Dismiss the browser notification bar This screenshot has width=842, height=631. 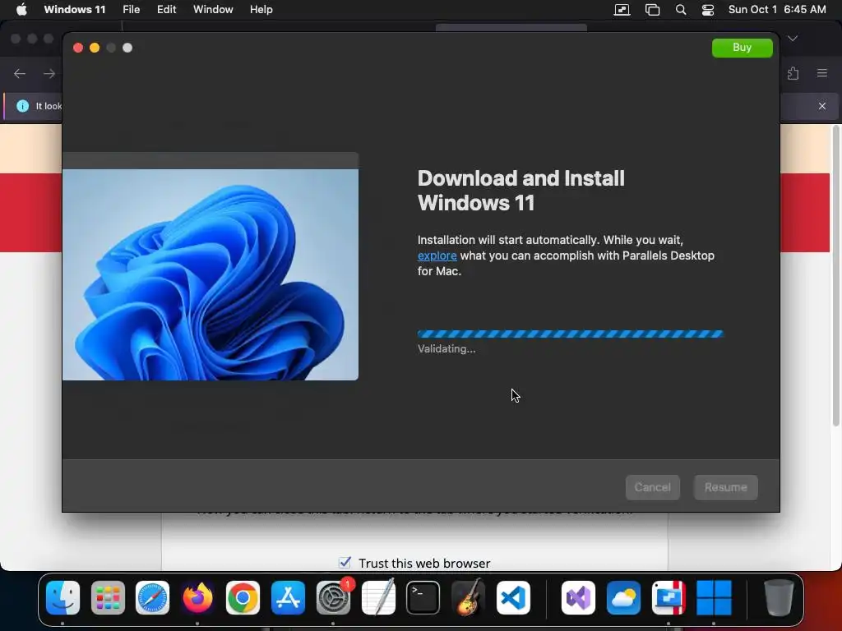coord(822,106)
